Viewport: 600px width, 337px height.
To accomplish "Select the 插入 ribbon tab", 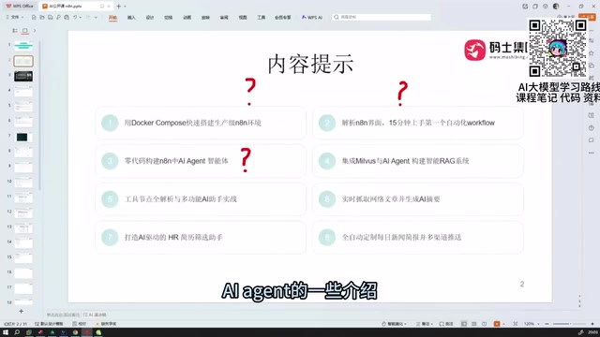I will (x=131, y=18).
